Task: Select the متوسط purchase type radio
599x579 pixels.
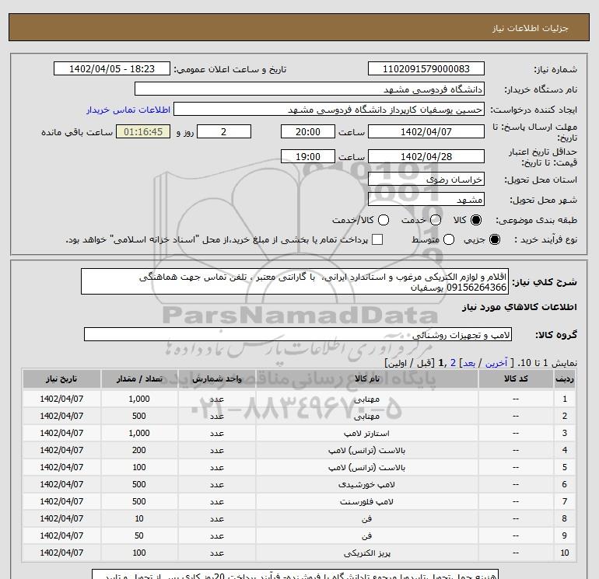Action: 449,239
